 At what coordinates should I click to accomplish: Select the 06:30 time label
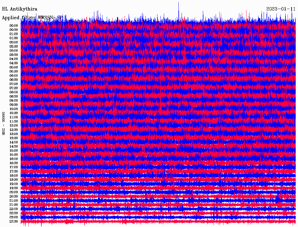(x=14, y=80)
